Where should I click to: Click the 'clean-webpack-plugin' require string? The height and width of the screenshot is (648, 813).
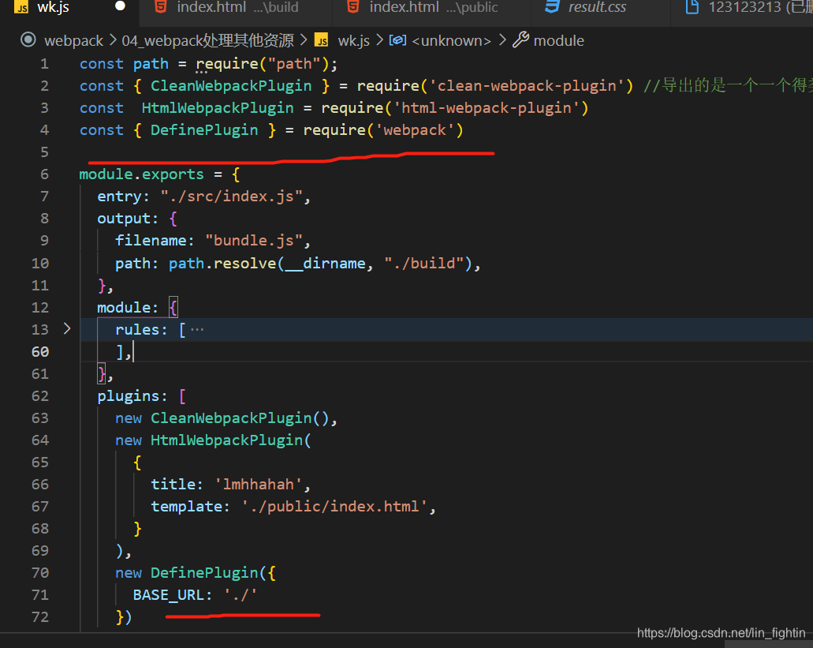click(526, 85)
